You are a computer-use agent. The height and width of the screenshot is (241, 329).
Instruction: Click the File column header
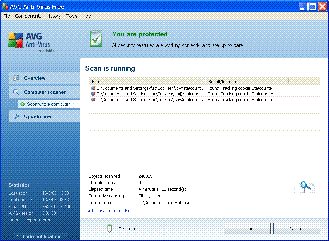[147, 81]
